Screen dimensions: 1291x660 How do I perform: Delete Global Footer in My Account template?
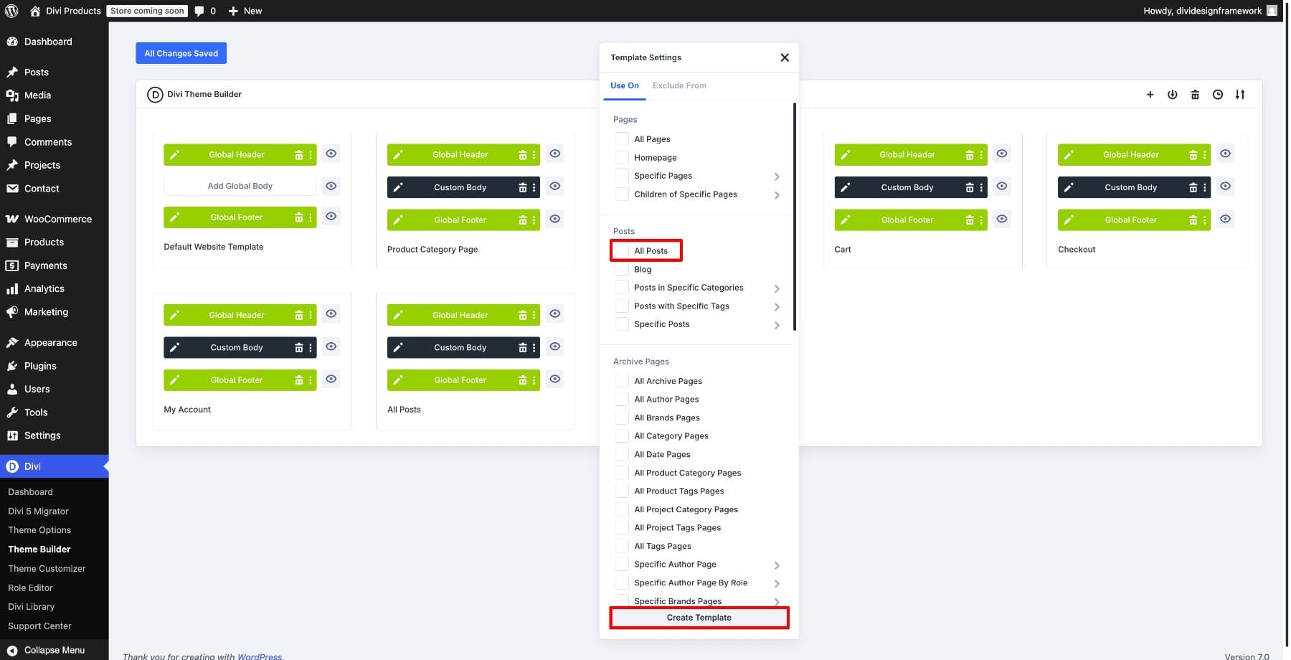pos(299,380)
